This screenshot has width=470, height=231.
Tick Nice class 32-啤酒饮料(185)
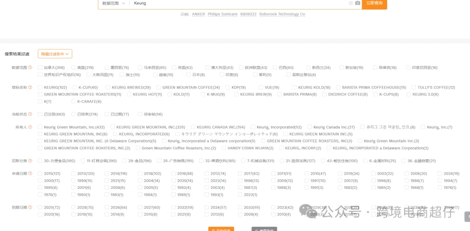point(201,161)
